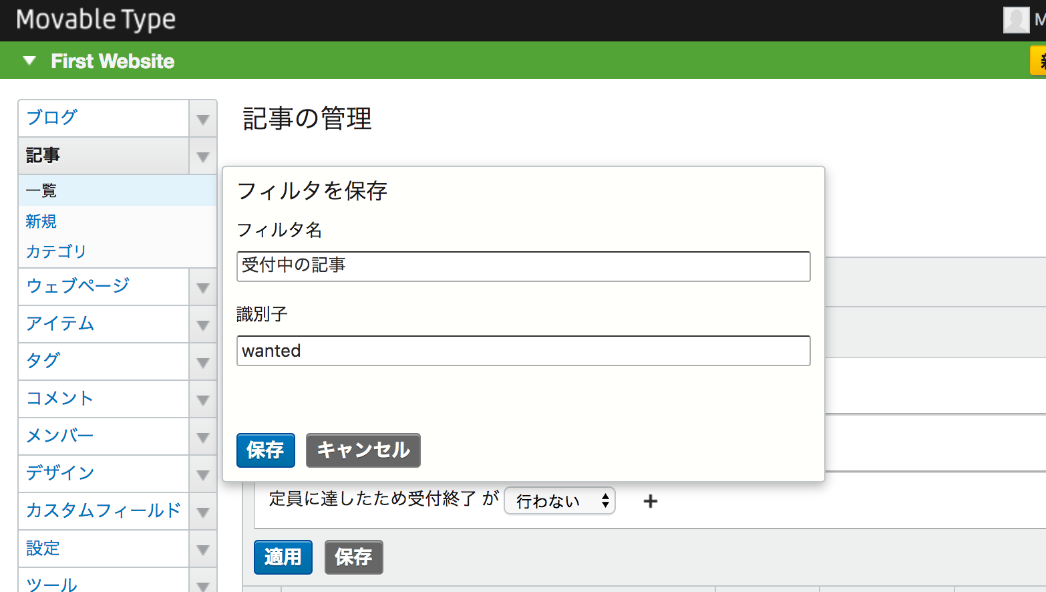Open the デザイン dropdown arrow
This screenshot has width=1046, height=592.
[x=202, y=474]
